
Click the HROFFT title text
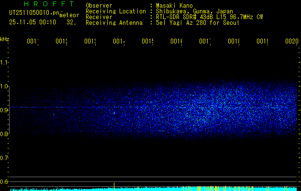pos(49,4)
